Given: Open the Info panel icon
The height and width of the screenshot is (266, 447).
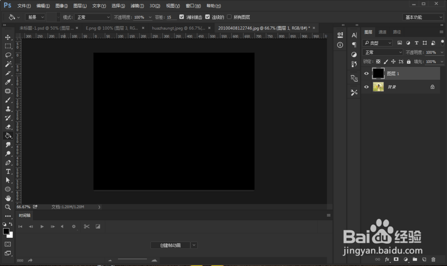Looking at the screenshot, I should click(x=340, y=45).
